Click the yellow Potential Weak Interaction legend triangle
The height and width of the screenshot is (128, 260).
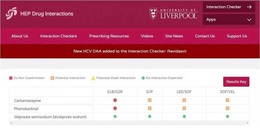pyautogui.click(x=93, y=78)
